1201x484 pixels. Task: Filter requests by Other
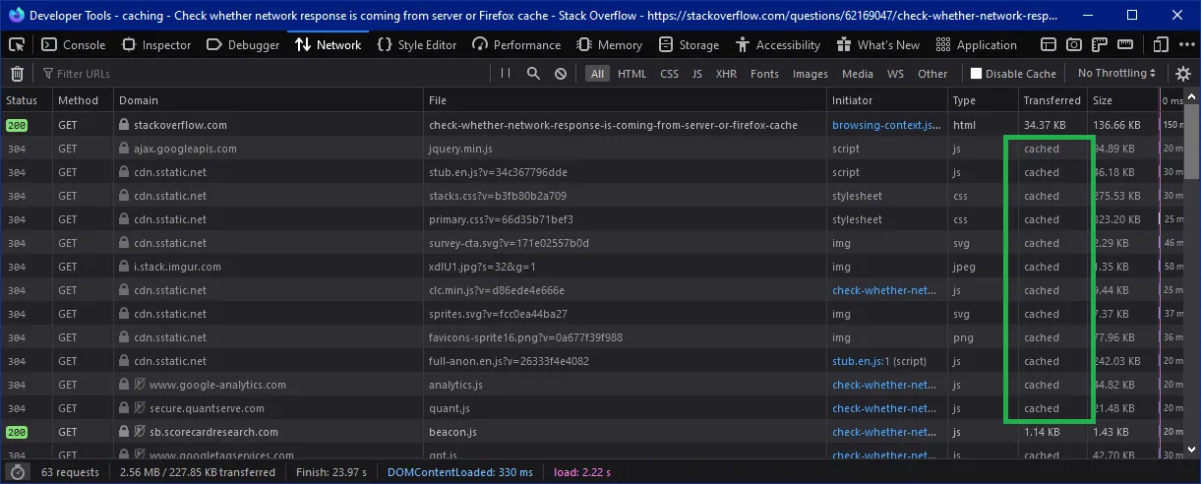coord(932,74)
